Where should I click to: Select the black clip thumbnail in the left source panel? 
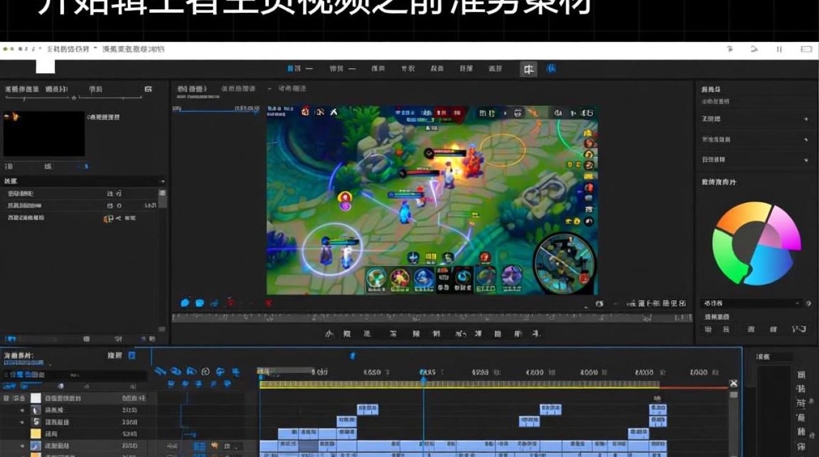point(44,133)
